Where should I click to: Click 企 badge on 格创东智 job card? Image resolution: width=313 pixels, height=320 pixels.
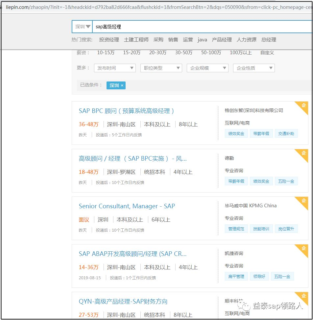[x=303, y=105]
